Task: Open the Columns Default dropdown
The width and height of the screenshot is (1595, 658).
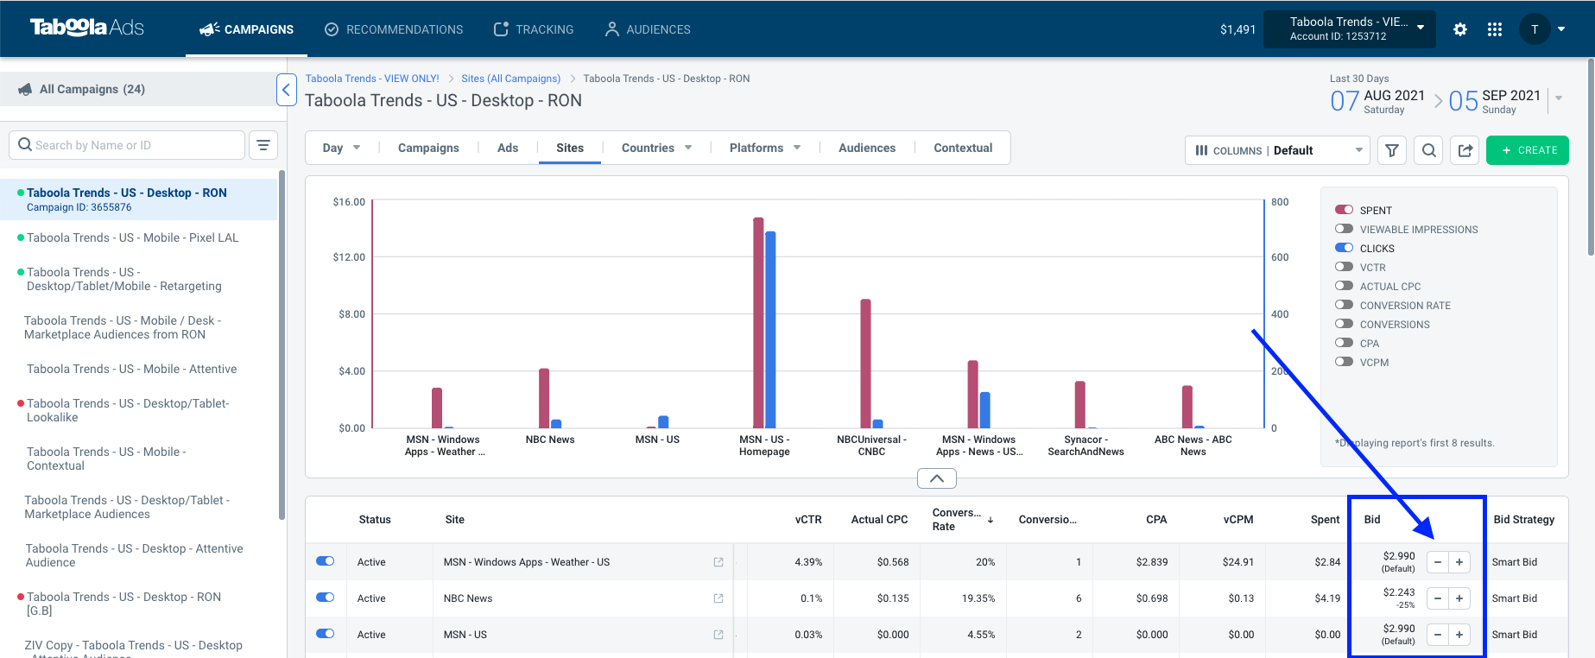Action: click(x=1278, y=150)
